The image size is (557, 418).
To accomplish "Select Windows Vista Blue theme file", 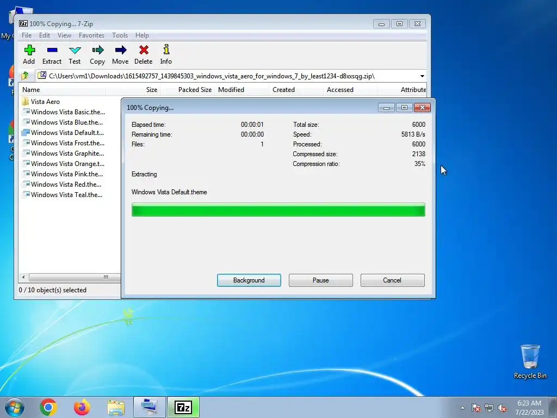I will point(63,122).
